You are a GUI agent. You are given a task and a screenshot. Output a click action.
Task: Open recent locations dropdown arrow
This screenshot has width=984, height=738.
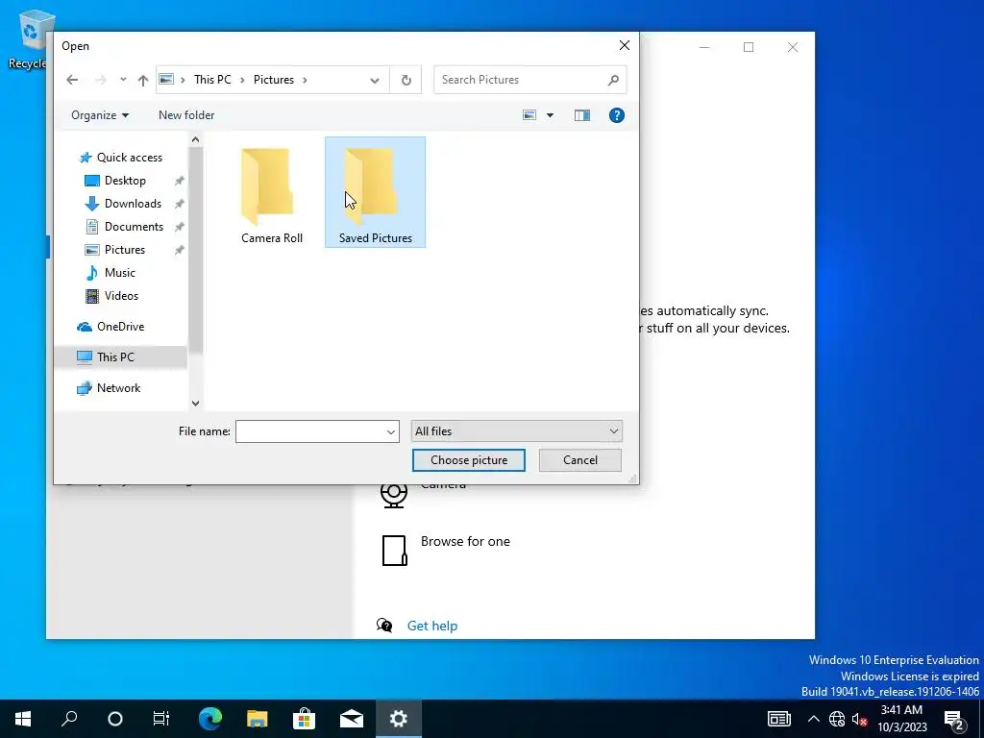[x=123, y=80]
